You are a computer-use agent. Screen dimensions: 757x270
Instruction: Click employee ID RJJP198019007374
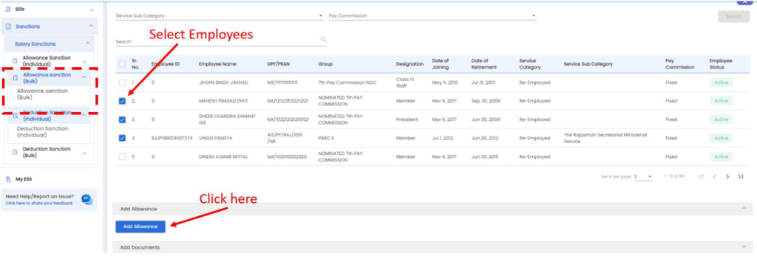pos(172,139)
